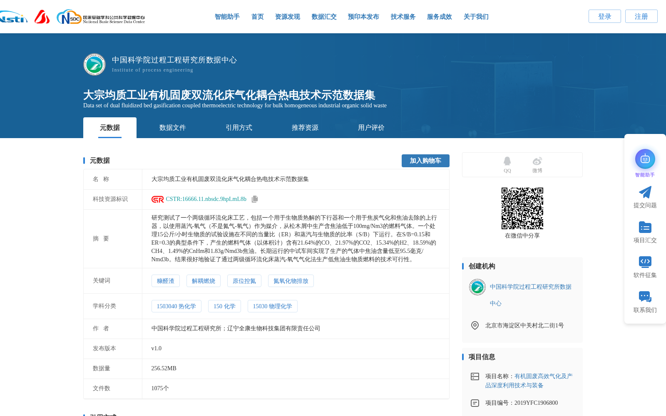
Task: Click the CSTR red logo icon
Action: coord(158,199)
